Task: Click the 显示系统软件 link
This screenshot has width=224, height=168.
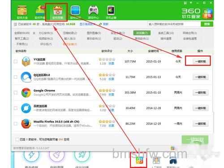Action: coord(87,24)
